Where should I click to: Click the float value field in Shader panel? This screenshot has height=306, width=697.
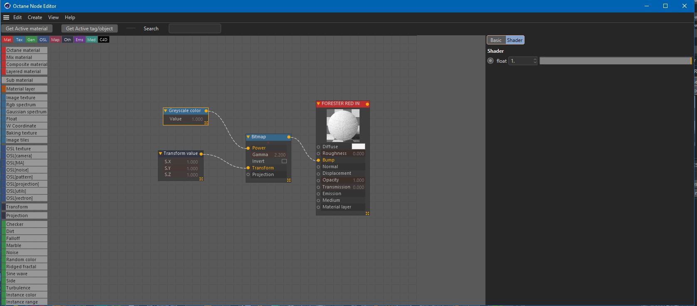[523, 61]
